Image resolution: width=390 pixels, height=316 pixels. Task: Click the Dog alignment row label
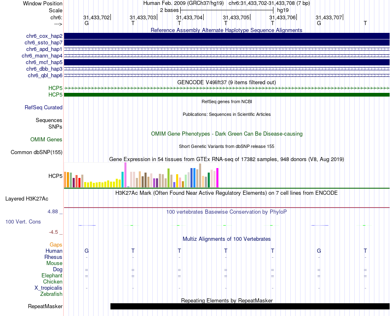click(x=58, y=270)
